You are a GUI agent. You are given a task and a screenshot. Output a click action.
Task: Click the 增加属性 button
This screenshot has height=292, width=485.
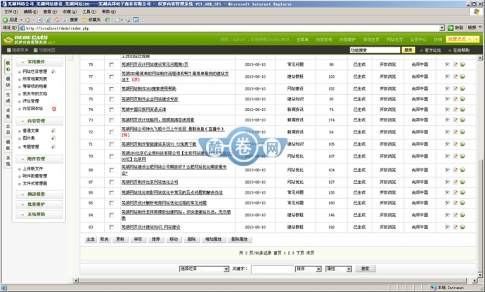(x=214, y=239)
